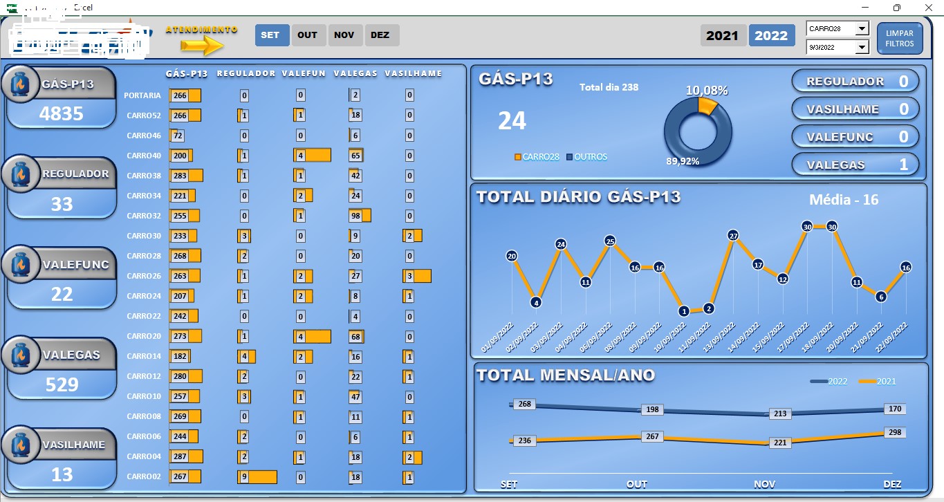Click the gas cylinder icon beside GÁS-P13
The image size is (944, 502).
[x=21, y=84]
